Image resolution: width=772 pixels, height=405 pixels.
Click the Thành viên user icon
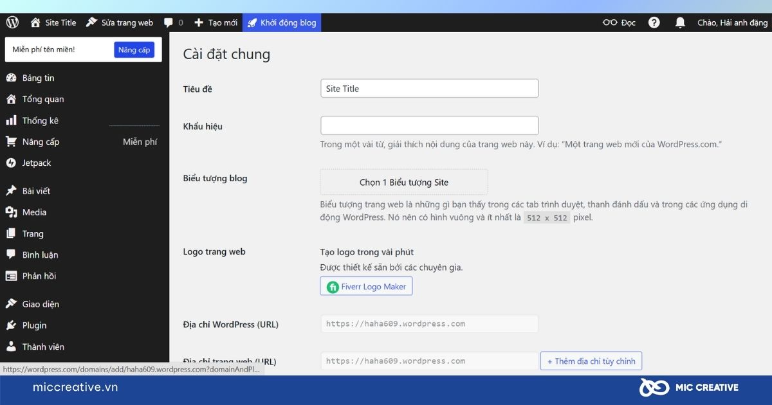11,346
